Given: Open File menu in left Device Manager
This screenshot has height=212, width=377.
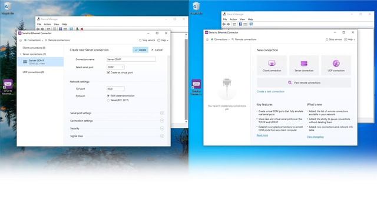Looking at the screenshot, I should pyautogui.click(x=39, y=24).
